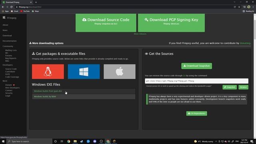This screenshot has height=144, width=256.
Task: Go to News in sidebar
Action: (x=5, y=30)
